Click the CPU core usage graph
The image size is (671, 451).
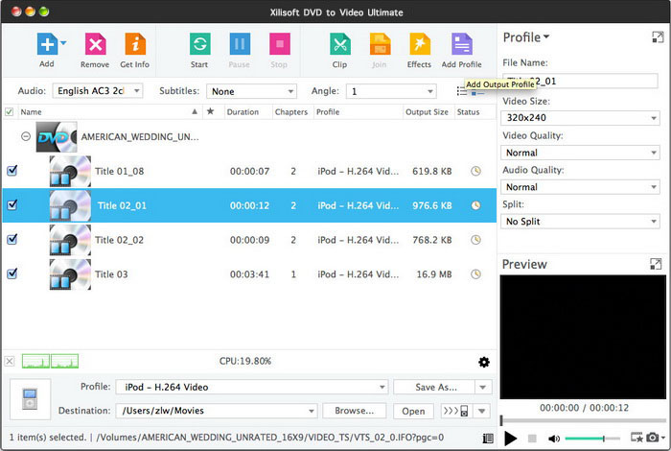point(50,361)
